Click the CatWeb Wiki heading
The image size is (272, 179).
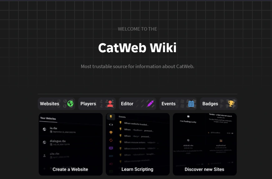137,48
